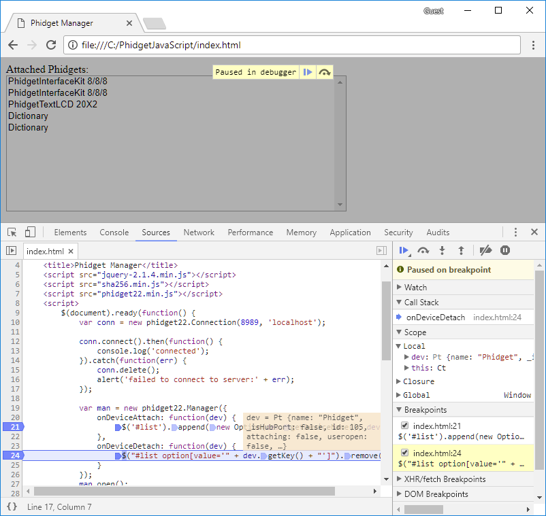Open the Audits panel
Viewport: 546px width, 516px height.
pos(438,233)
